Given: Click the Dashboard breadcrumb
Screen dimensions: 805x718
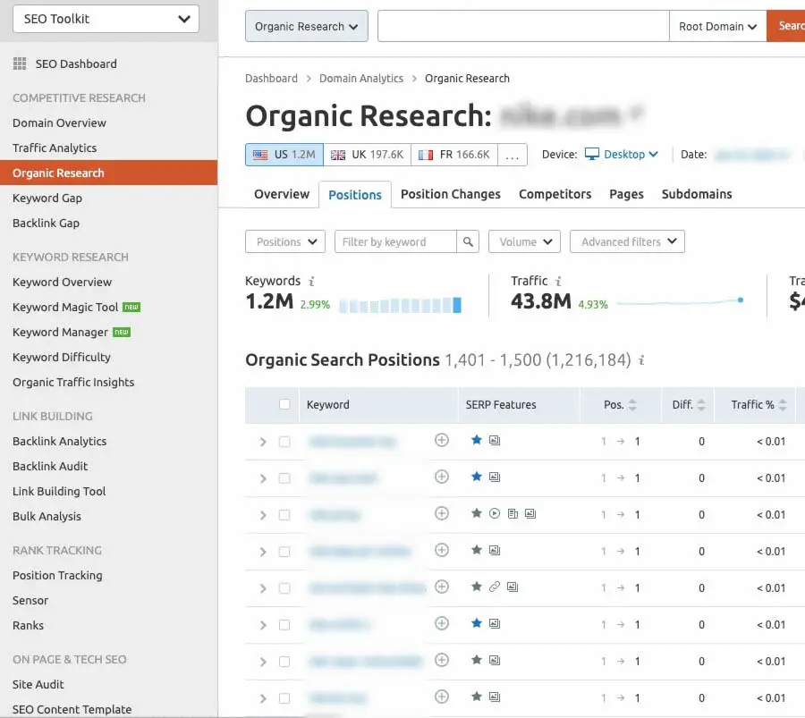Looking at the screenshot, I should 271,79.
